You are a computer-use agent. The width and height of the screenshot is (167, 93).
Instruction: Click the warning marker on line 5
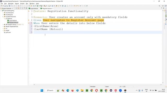coord(29,23)
